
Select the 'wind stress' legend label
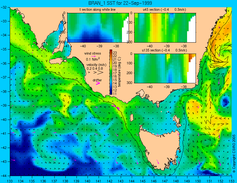click(93, 53)
